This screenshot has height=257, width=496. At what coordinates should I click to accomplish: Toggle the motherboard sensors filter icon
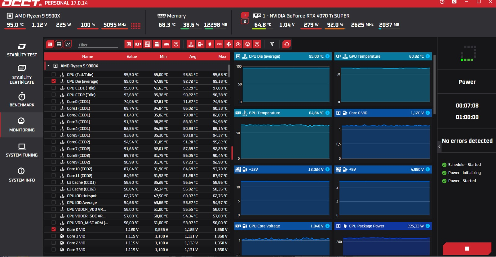(x=148, y=44)
